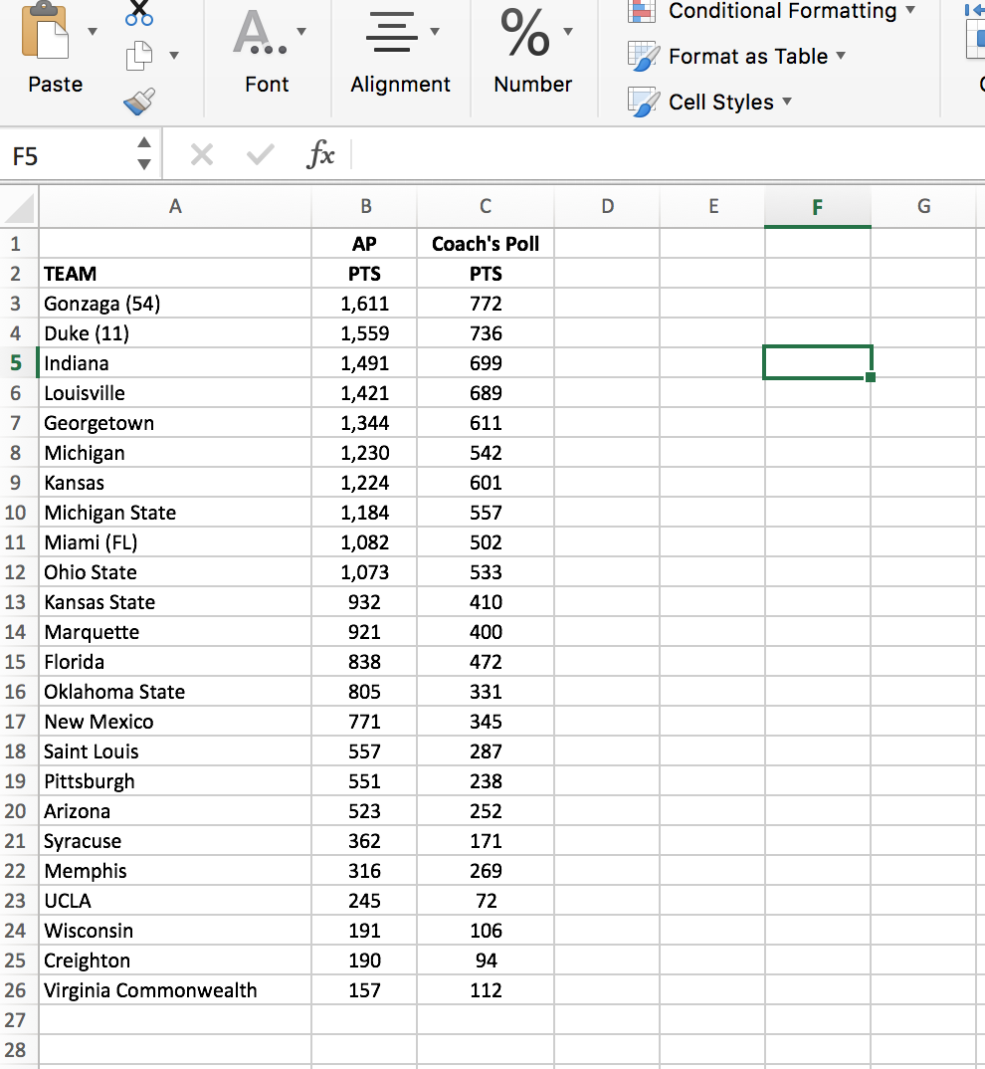Click the TEAM header cell
Screen dimensions: 985x1069
click(175, 274)
